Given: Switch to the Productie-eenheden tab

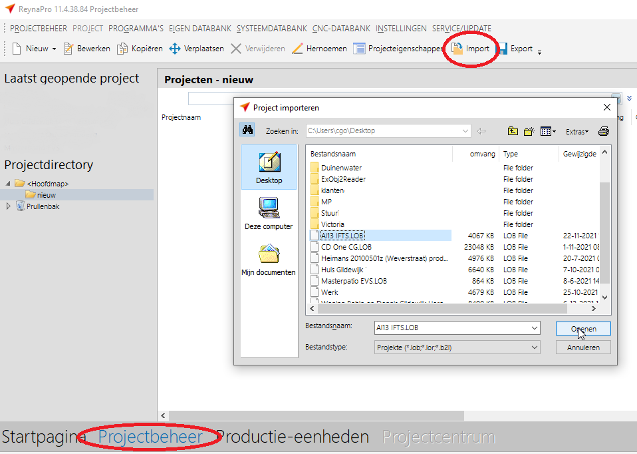Looking at the screenshot, I should 293,437.
